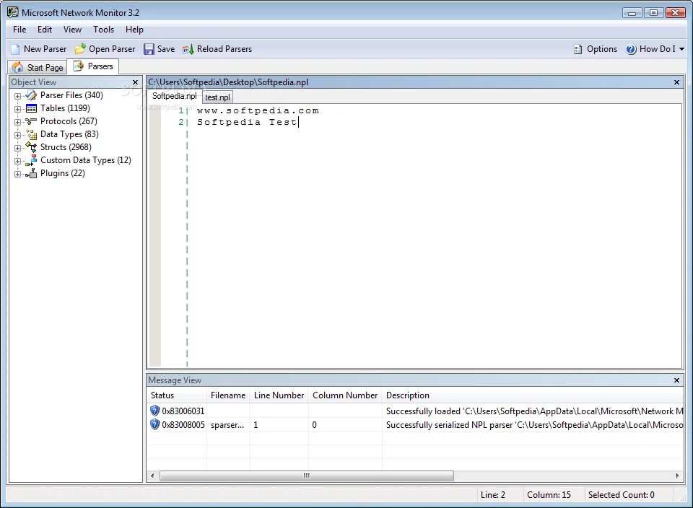Click the Tables tree icon
Viewport: 693px width, 508px height.
[x=31, y=108]
